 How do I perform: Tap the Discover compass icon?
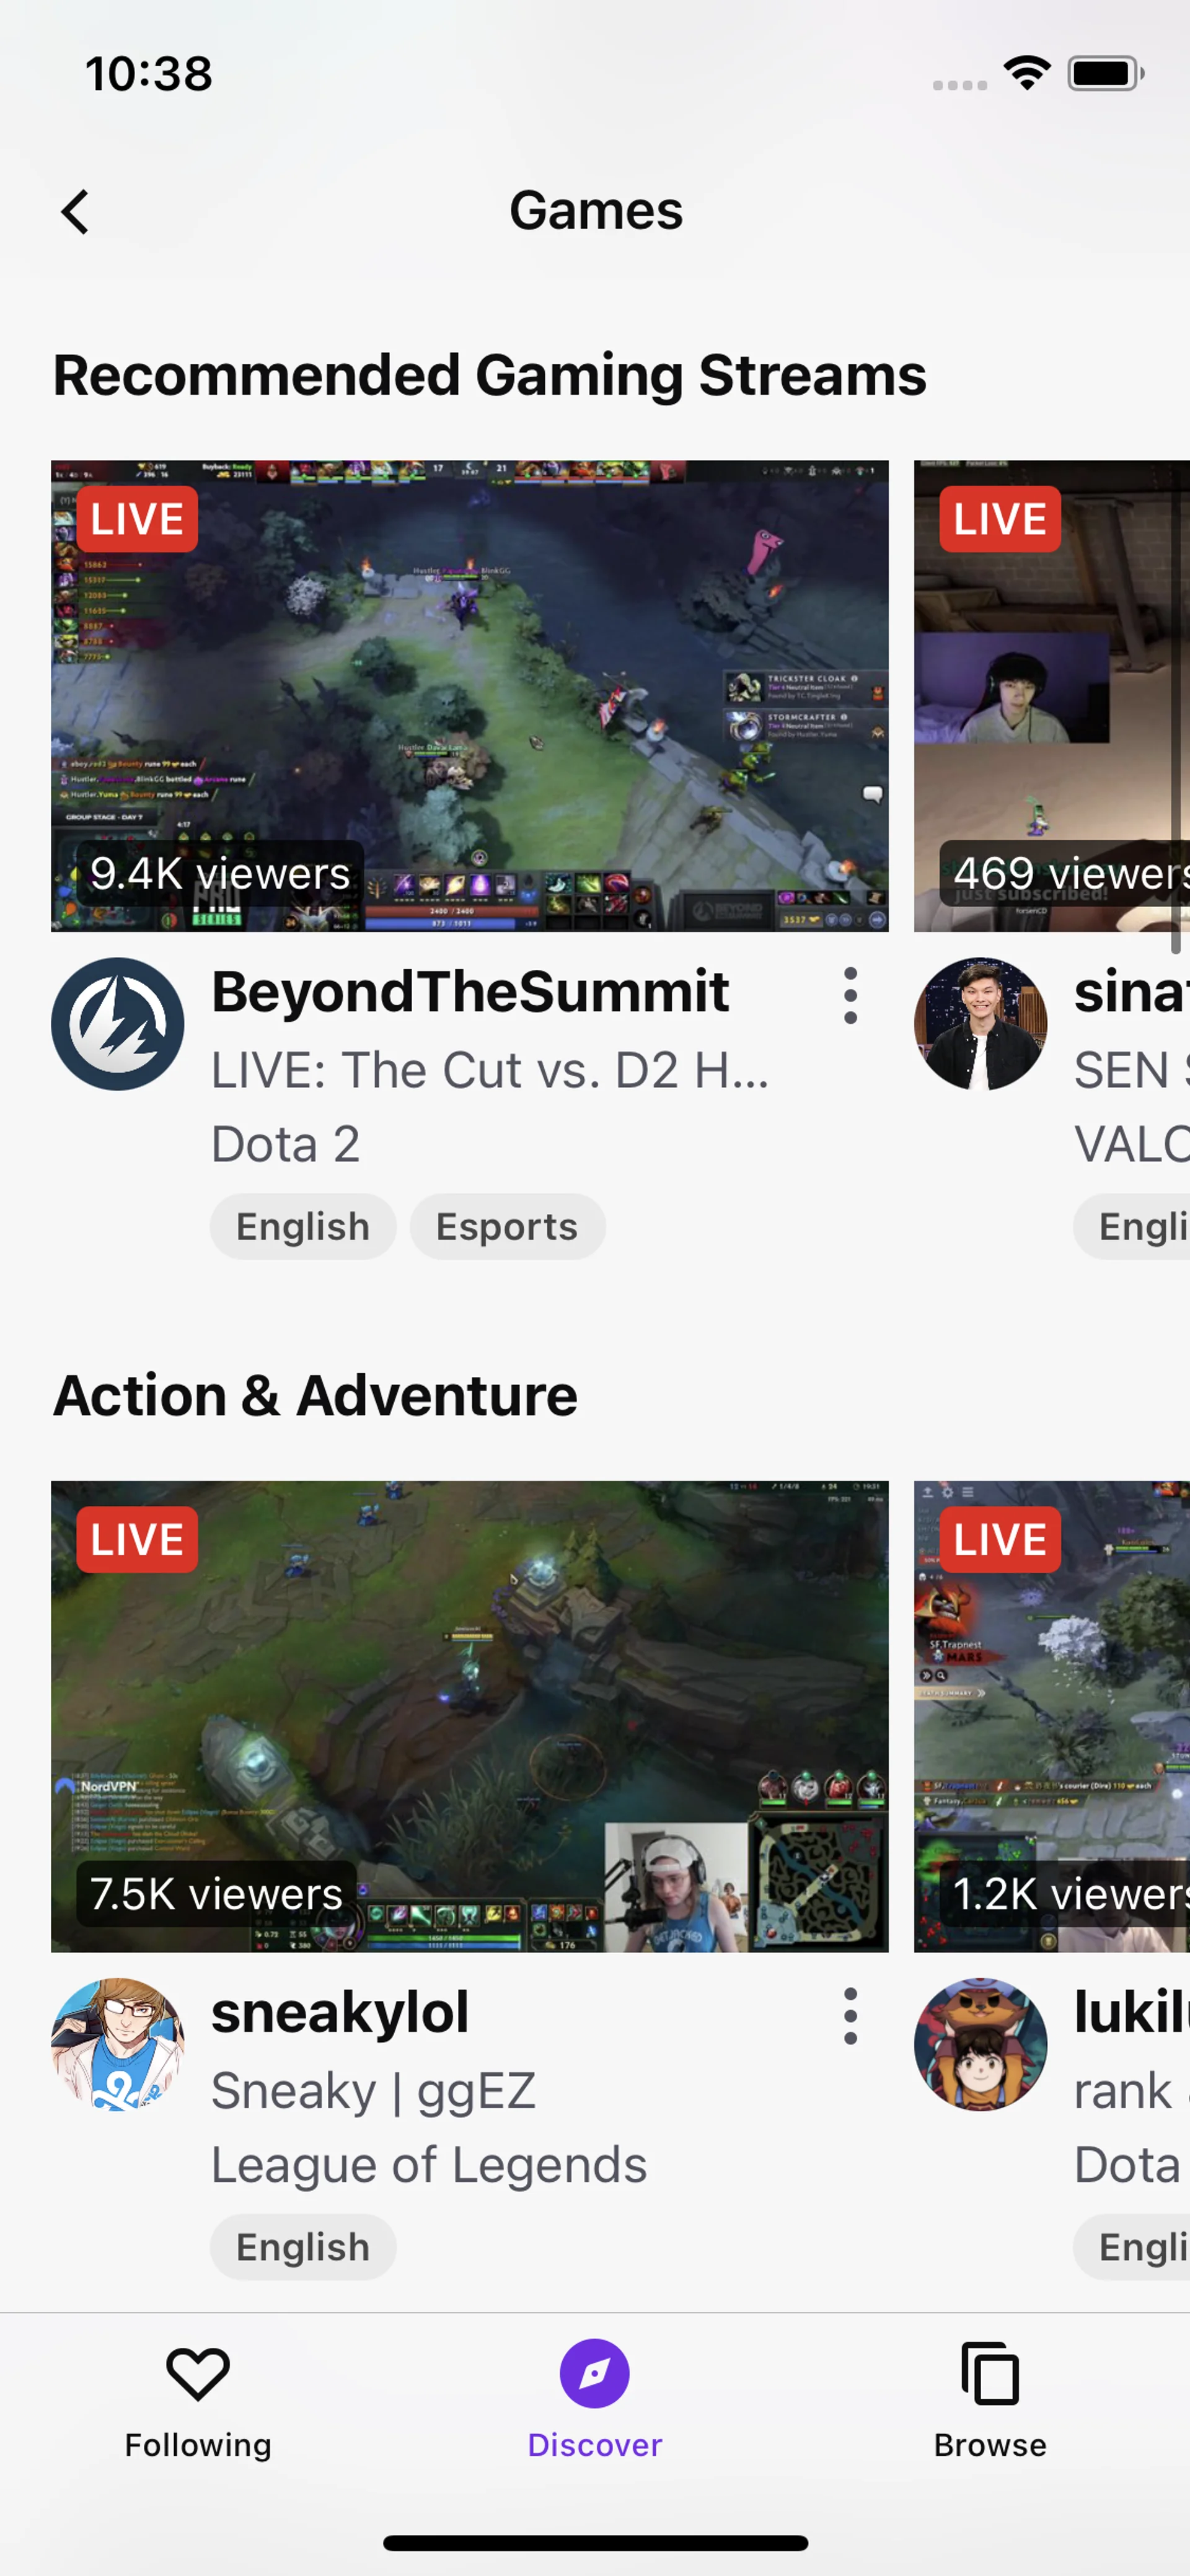(595, 2373)
